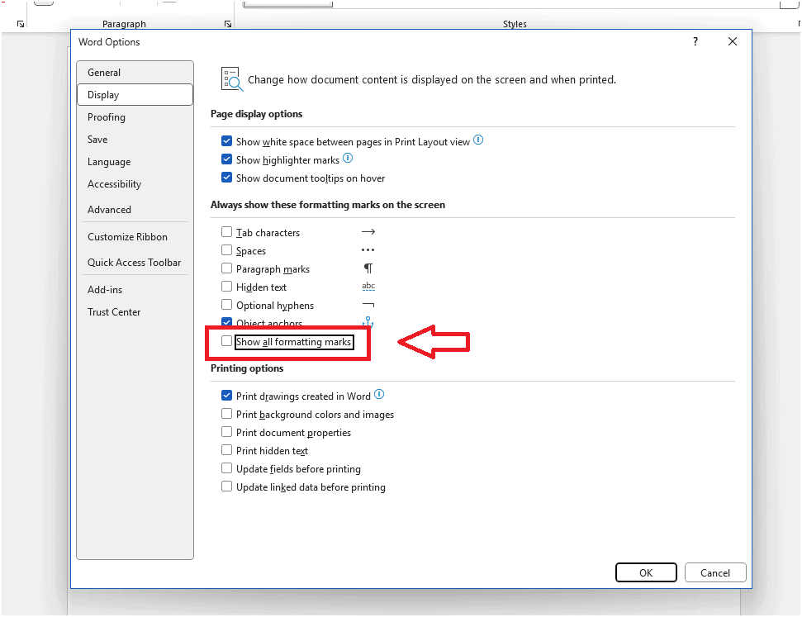Enable Hidden text checkbox

point(226,287)
